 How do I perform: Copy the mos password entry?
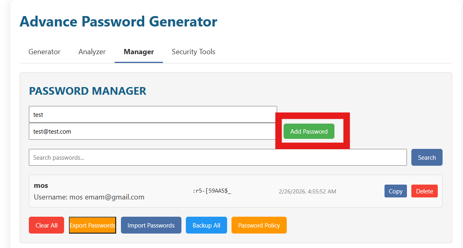tap(395, 191)
